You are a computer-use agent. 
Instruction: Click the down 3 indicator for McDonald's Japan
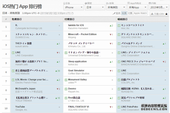point(58,89)
